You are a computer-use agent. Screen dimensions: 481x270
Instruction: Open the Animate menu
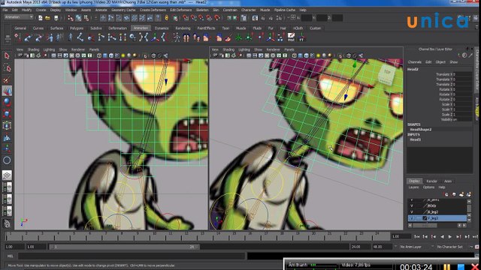pyautogui.click(x=101, y=10)
